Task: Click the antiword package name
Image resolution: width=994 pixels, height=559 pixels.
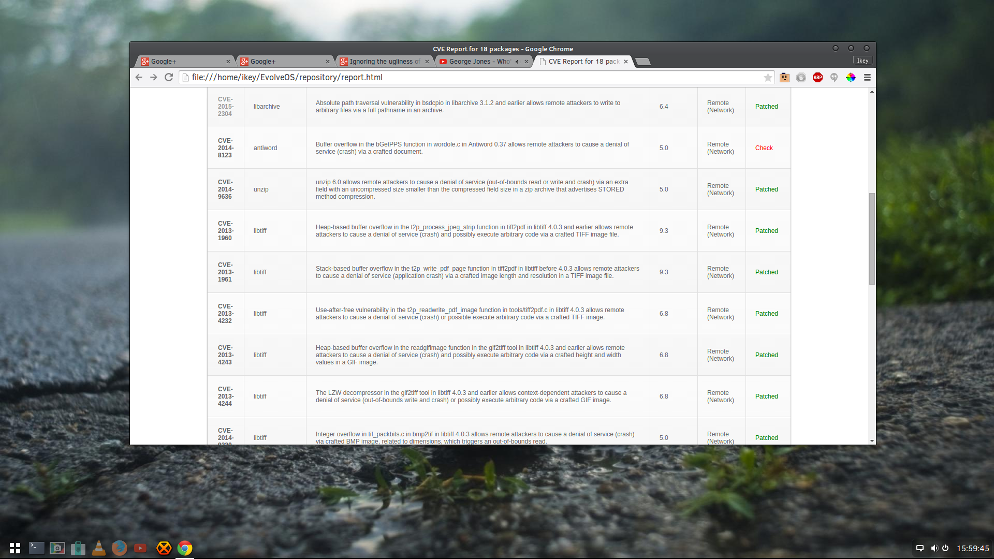Action: [265, 148]
